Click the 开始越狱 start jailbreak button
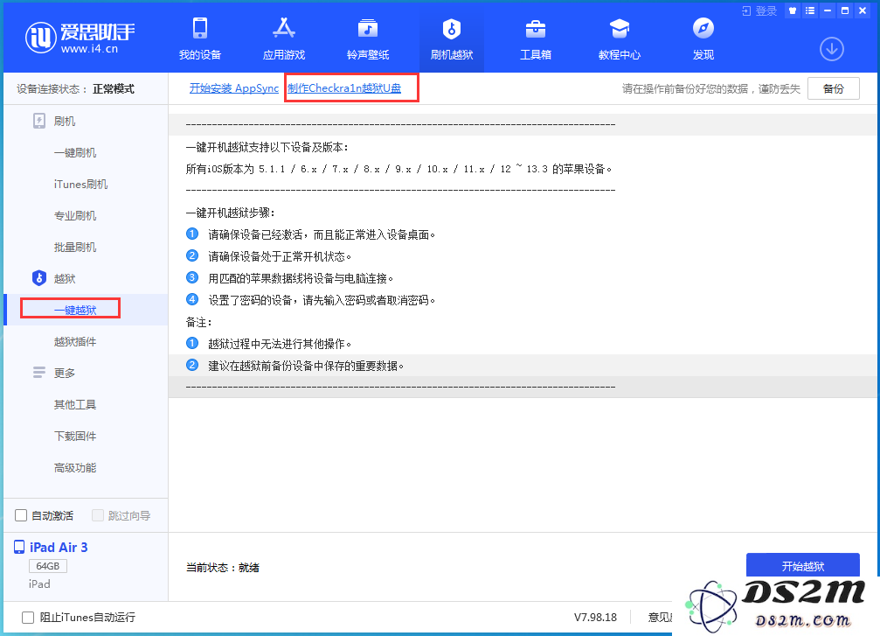Image resolution: width=880 pixels, height=636 pixels. (x=802, y=565)
